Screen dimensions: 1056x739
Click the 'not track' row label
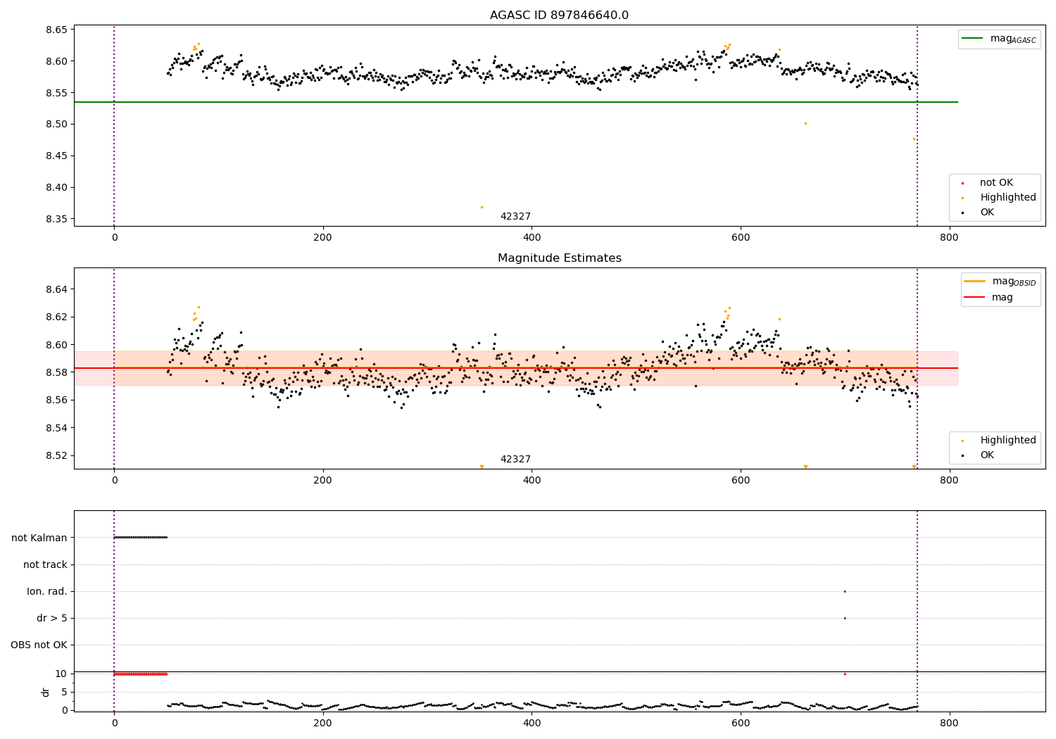[45, 564]
